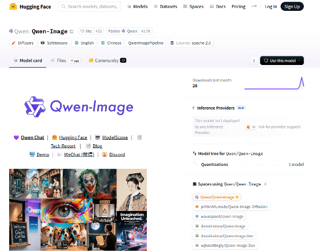Focus the search models input field
The width and height of the screenshot is (320, 252).
89,6
